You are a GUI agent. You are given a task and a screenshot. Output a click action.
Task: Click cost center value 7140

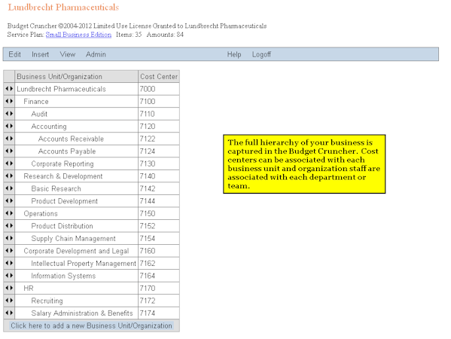click(148, 176)
